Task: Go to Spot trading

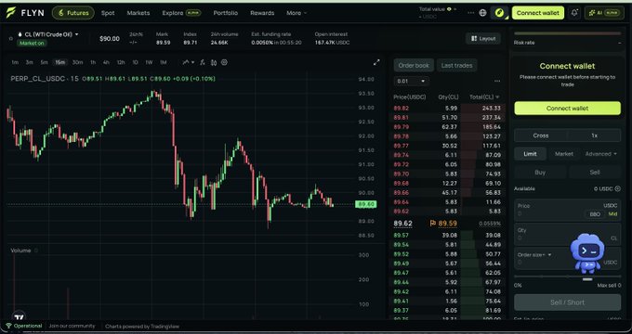Action: (108, 13)
